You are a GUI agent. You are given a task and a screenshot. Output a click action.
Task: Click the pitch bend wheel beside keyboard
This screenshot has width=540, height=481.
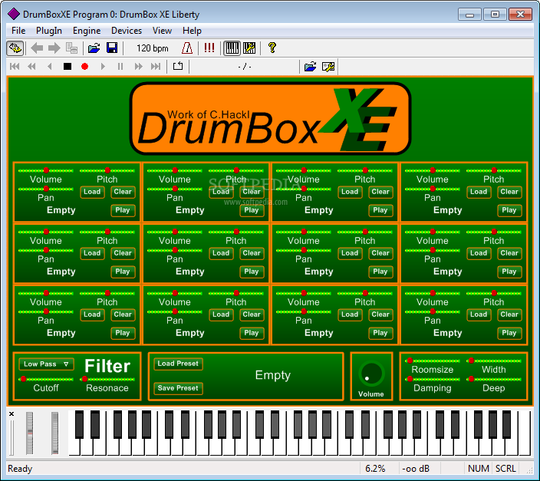(x=30, y=433)
